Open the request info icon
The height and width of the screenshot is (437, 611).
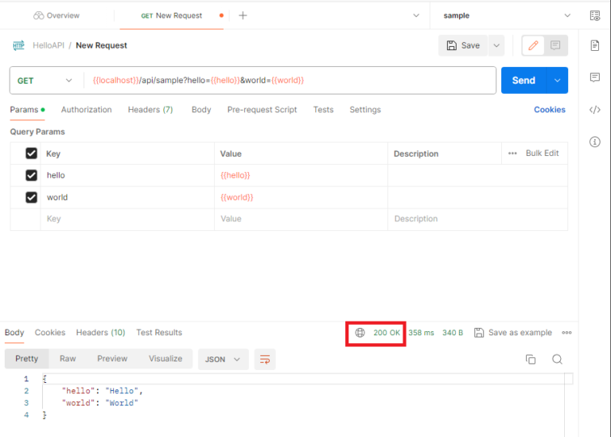594,142
